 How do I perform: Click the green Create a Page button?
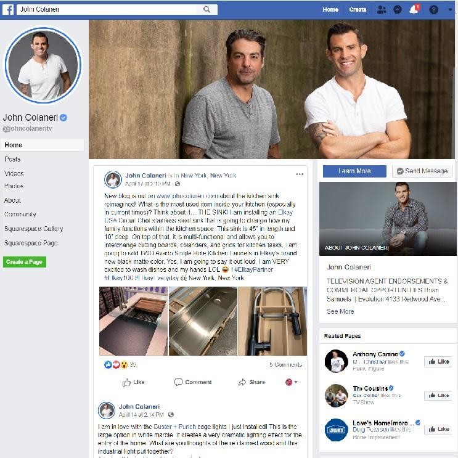pyautogui.click(x=25, y=262)
